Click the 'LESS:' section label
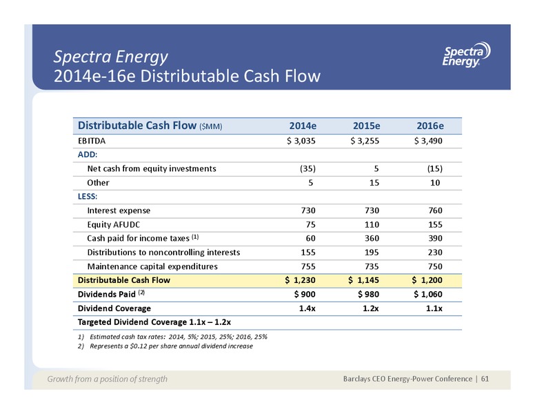This screenshot has width=535, height=414. 88,197
